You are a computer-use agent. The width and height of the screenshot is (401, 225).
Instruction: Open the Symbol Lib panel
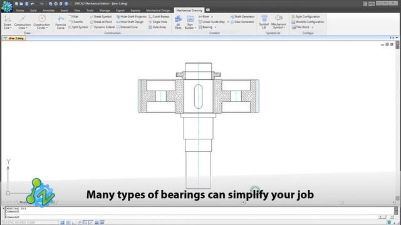pos(264,22)
